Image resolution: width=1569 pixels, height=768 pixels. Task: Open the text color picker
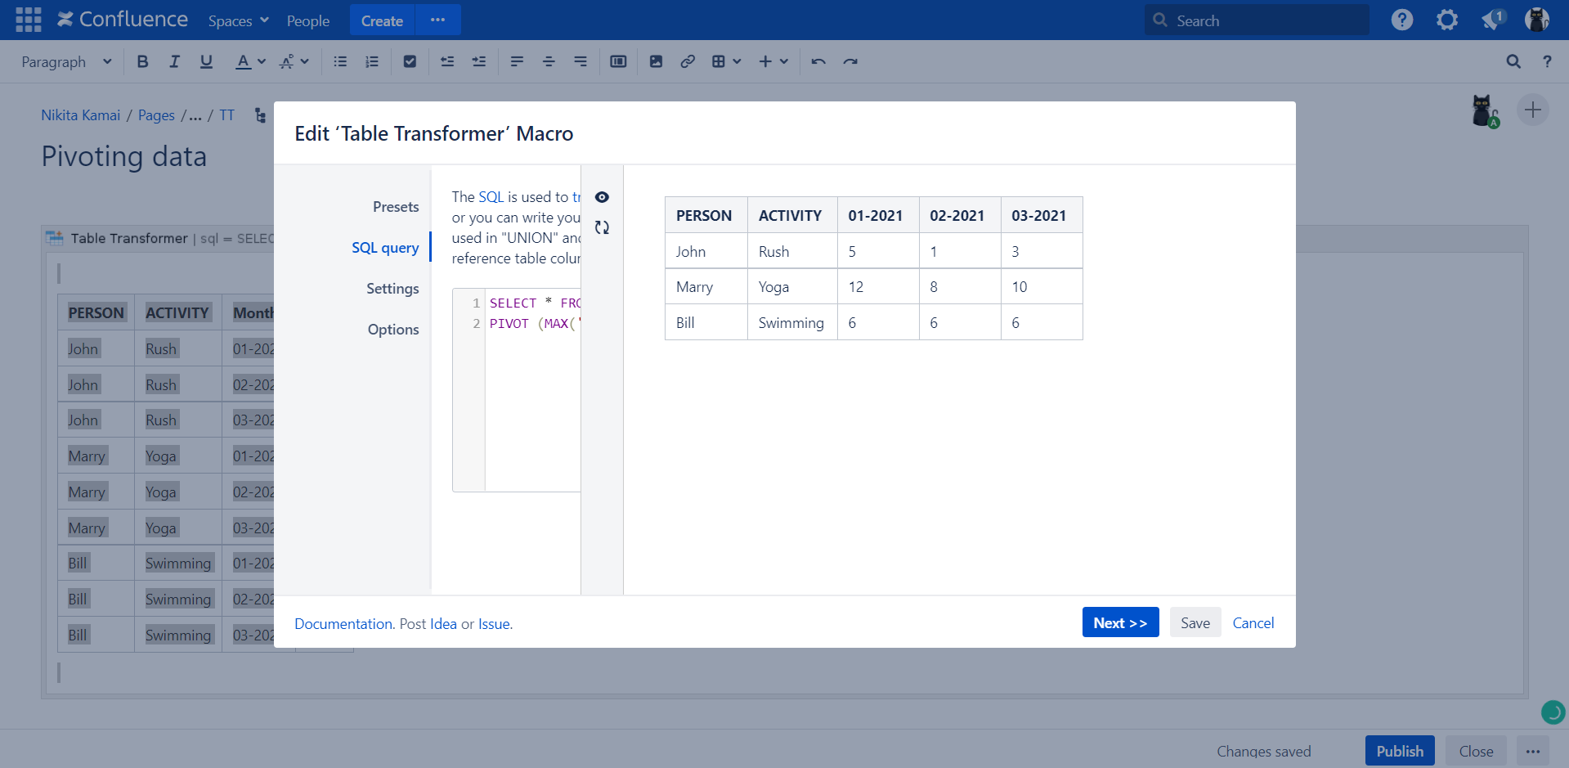point(250,61)
